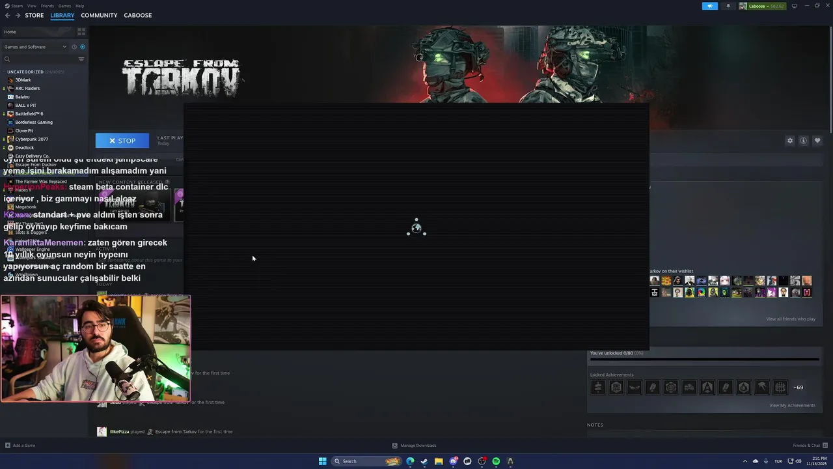Screen dimensions: 833x469
Task: Show hidden system tray icons chevron
Action: coord(745,461)
